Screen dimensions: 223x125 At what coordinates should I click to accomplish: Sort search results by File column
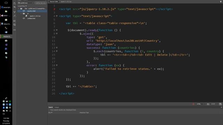click(x=50, y=112)
